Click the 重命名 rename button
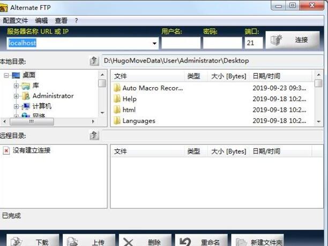The height and width of the screenshot is (246, 328). click(x=202, y=240)
